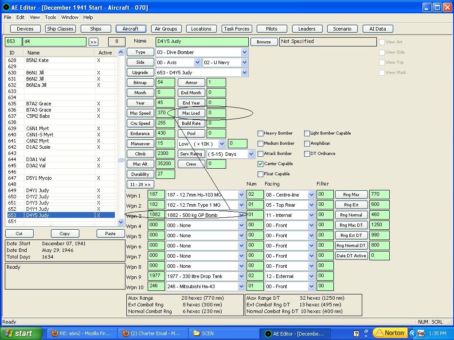Click the Cut button

coord(19,234)
